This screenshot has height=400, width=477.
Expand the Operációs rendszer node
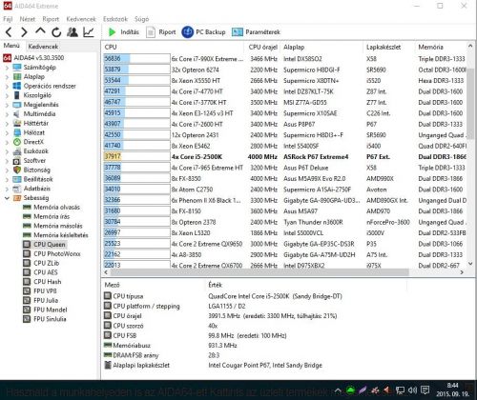[7, 86]
